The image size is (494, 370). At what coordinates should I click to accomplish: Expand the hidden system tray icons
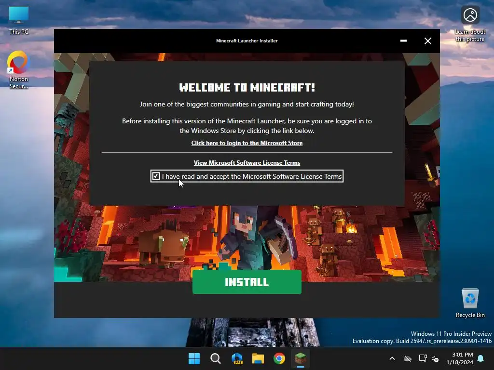click(392, 358)
